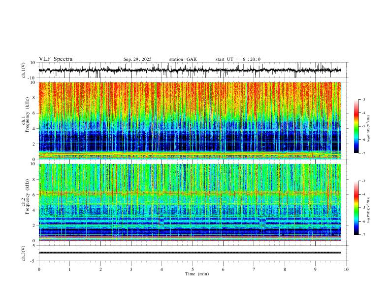This screenshot has height=302, width=390.
Task: Click the lower colorbar "log(PSD)(V²/Hz)" label
Action: (x=369, y=210)
